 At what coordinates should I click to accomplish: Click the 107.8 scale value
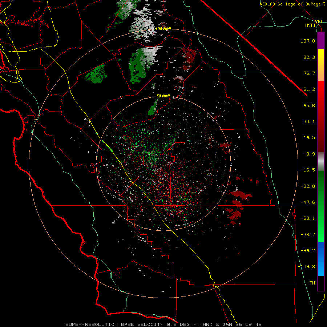point(308,41)
